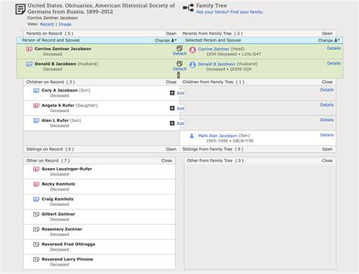Click the plus icon to add Alan L Rufer
The height and width of the screenshot is (274, 359).
click(x=172, y=123)
